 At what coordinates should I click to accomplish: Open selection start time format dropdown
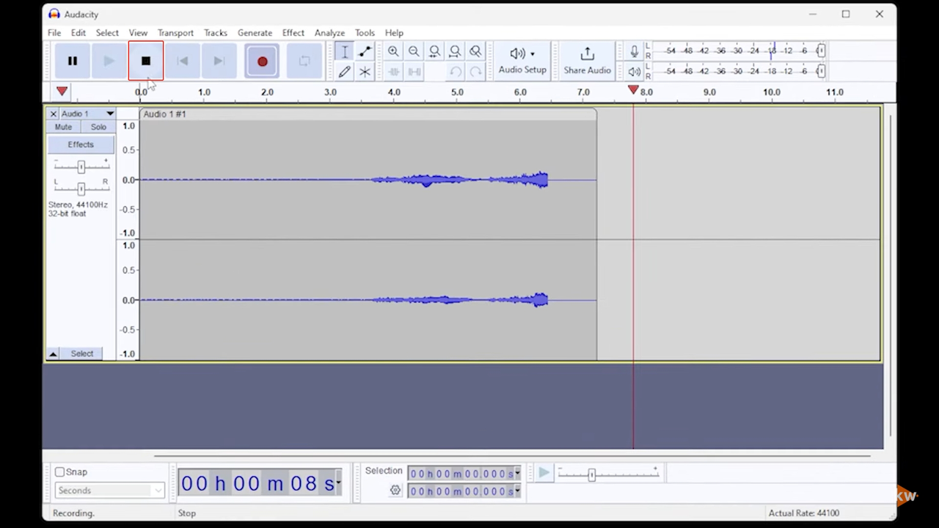517,474
